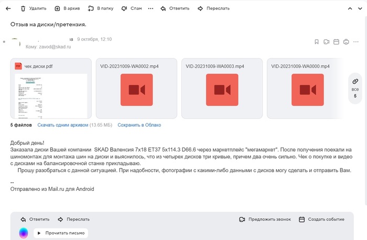Open the message header more options dots
Viewport: 367px width, 240px height.
point(356,42)
